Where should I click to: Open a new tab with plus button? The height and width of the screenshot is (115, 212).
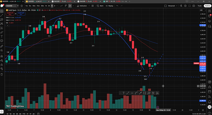129,1
